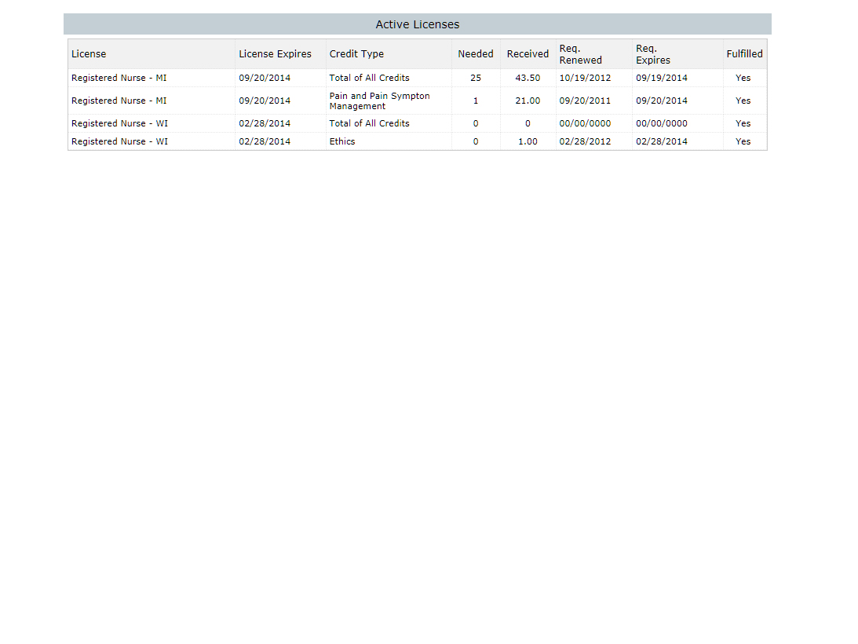Click the Fulfilled column header
This screenshot has height=644, width=858.
(744, 54)
